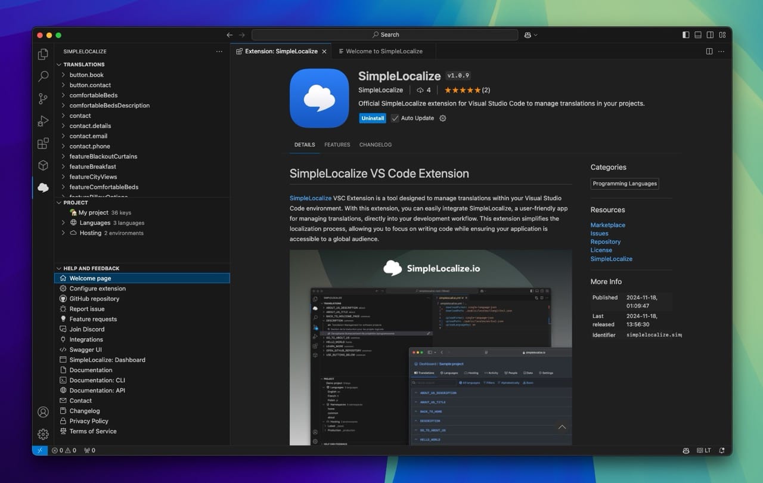Viewport: 763px width, 483px height.
Task: Click the LT keyboard layout indicator
Action: tap(705, 450)
